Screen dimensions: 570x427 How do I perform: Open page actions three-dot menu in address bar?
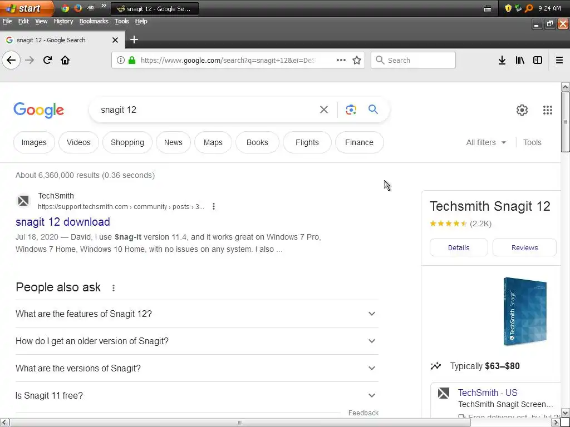pyautogui.click(x=341, y=60)
